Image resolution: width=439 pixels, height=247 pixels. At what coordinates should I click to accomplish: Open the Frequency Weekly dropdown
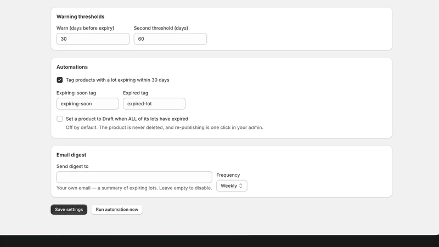point(232,186)
